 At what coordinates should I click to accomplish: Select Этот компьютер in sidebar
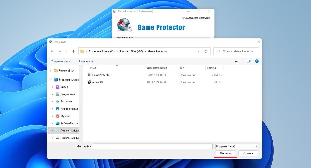69,80
